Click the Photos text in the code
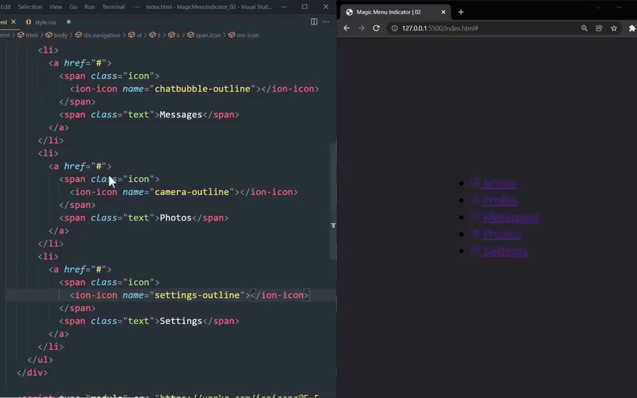637x398 pixels. coord(175,218)
